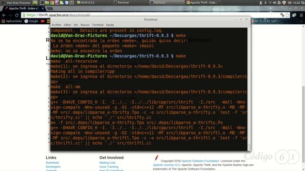Open the Editar menu in Terminal
The height and width of the screenshot is (171, 305).
(68, 25)
